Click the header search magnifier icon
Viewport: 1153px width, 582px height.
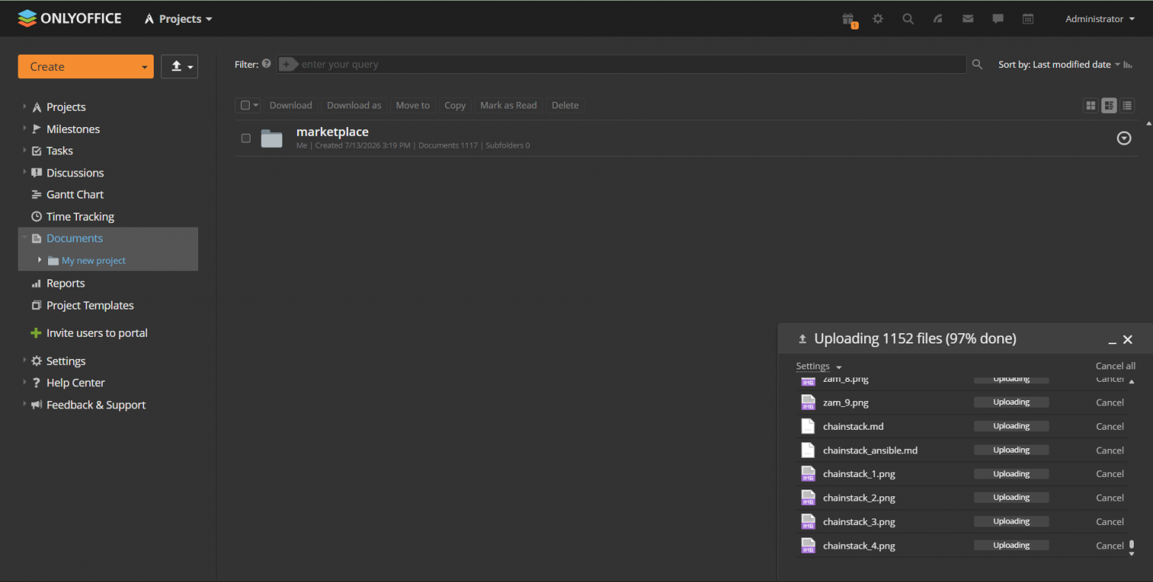click(x=908, y=19)
